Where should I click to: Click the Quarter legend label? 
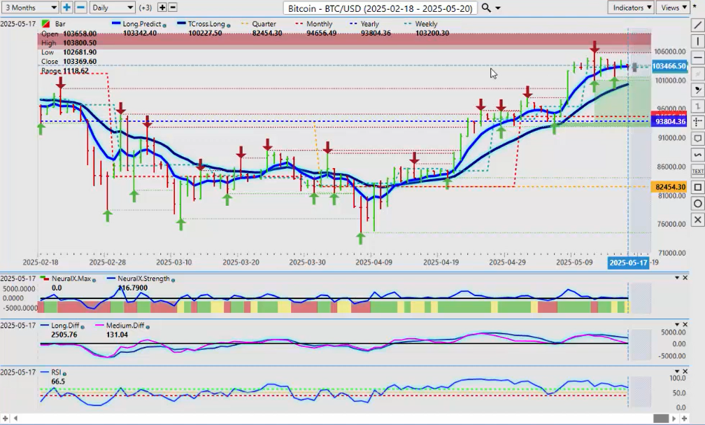[264, 24]
